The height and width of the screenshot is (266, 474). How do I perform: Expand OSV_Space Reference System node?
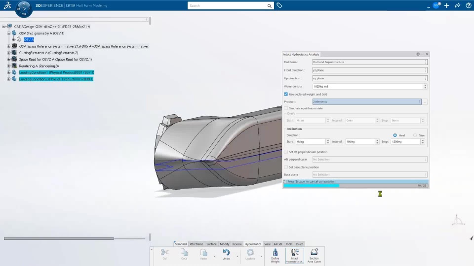coord(8,46)
